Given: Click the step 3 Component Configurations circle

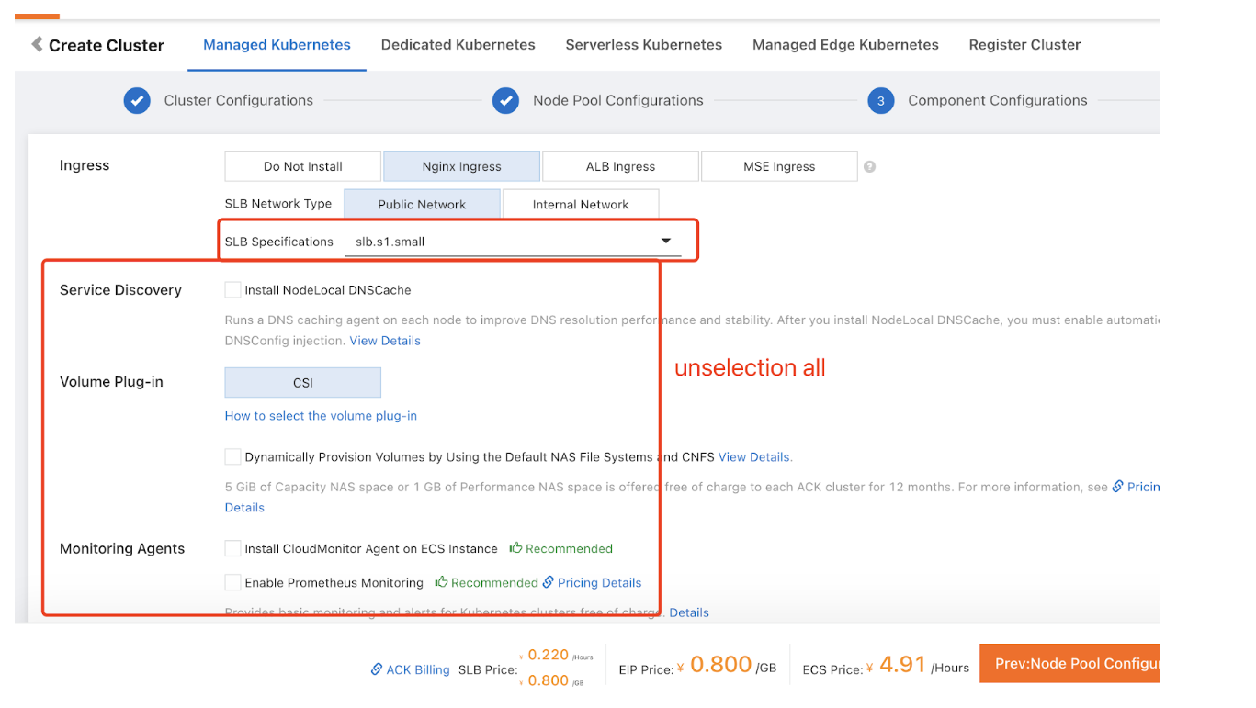Looking at the screenshot, I should pyautogui.click(x=880, y=101).
